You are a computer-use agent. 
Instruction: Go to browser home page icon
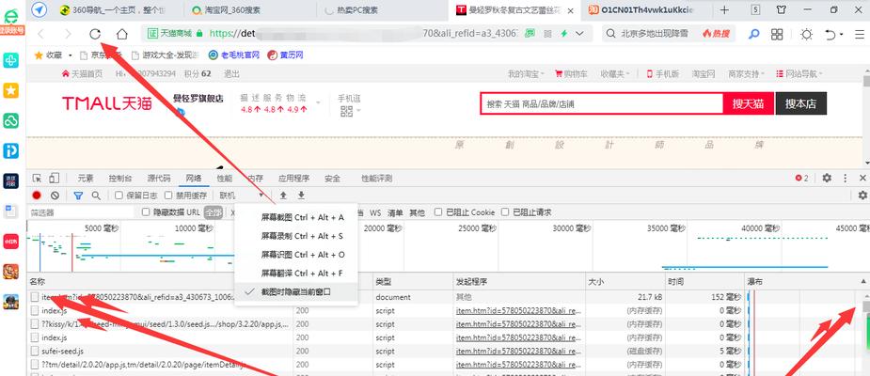click(x=122, y=35)
